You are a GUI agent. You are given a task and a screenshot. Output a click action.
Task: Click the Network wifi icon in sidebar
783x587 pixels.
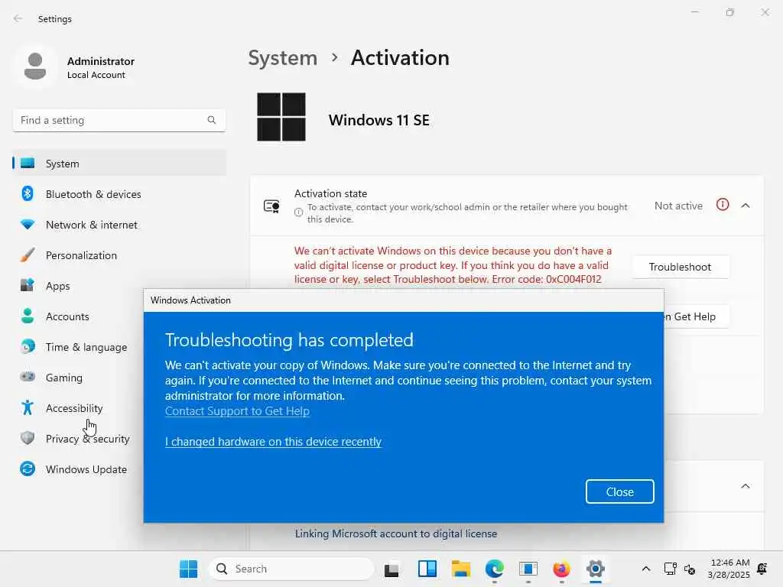click(x=28, y=225)
